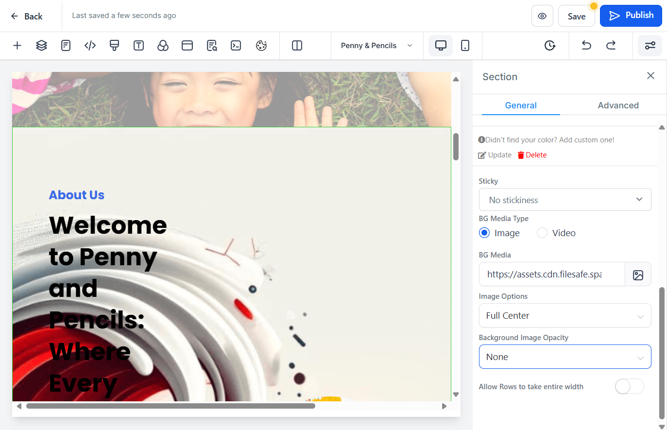The image size is (667, 430).
Task: Switch to the General tab
Action: pos(521,105)
